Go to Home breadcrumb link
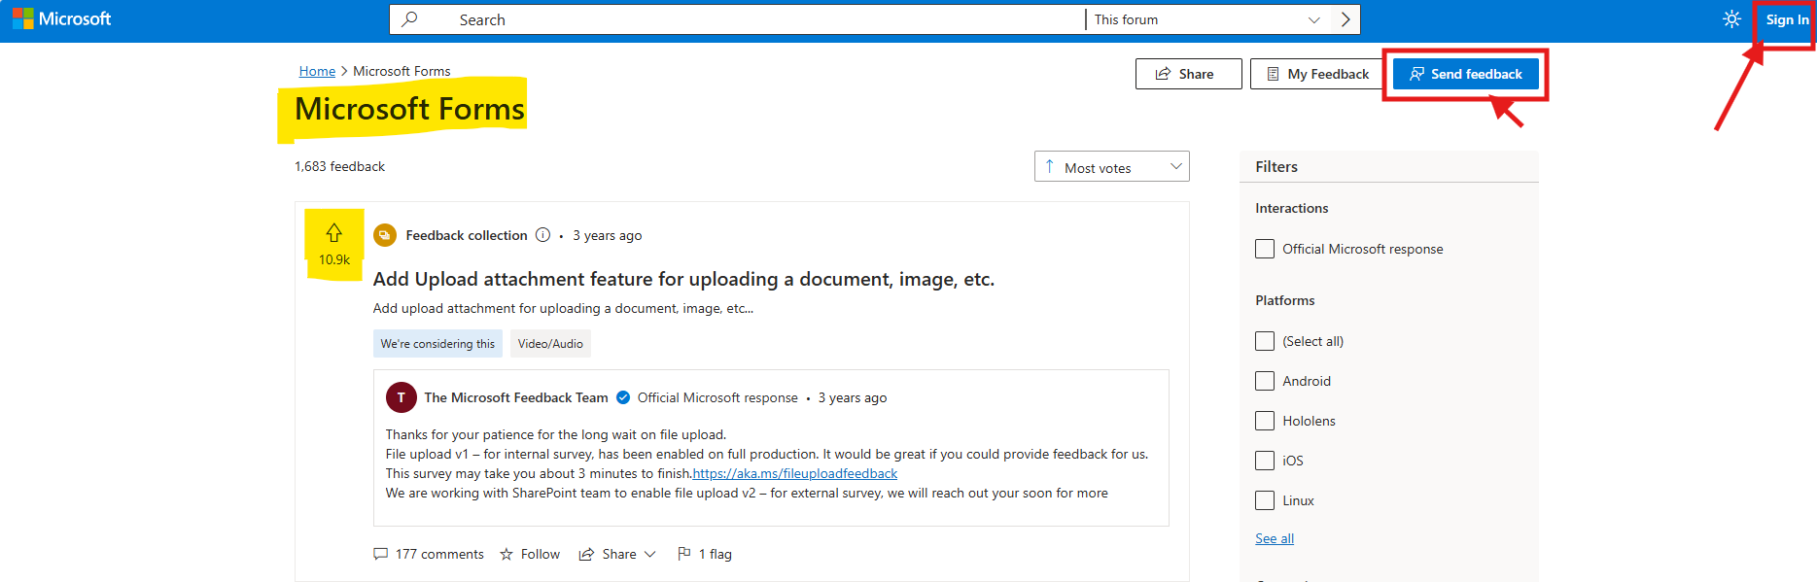This screenshot has width=1817, height=582. coord(317,71)
